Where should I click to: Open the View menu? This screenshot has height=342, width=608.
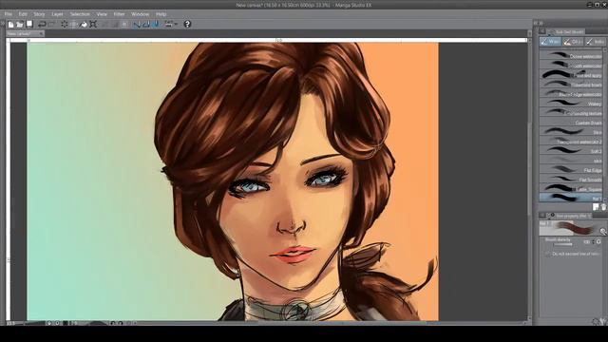[102, 14]
